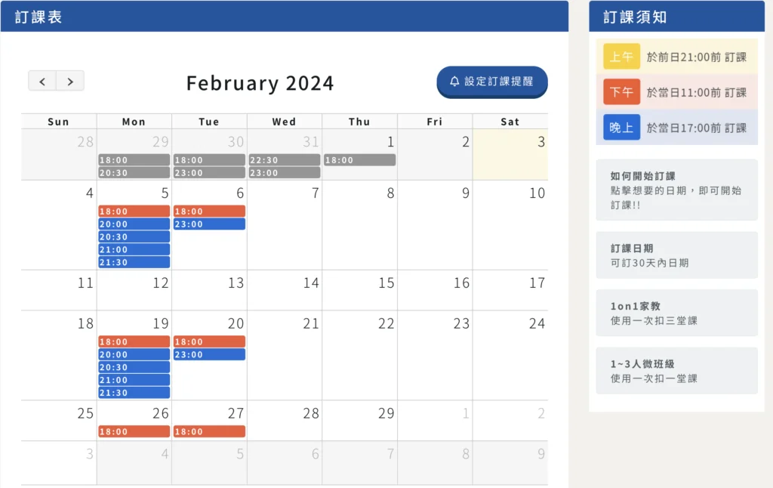Image resolution: width=773 pixels, height=488 pixels.
Task: Go to next month with right arrow
Action: click(x=70, y=81)
